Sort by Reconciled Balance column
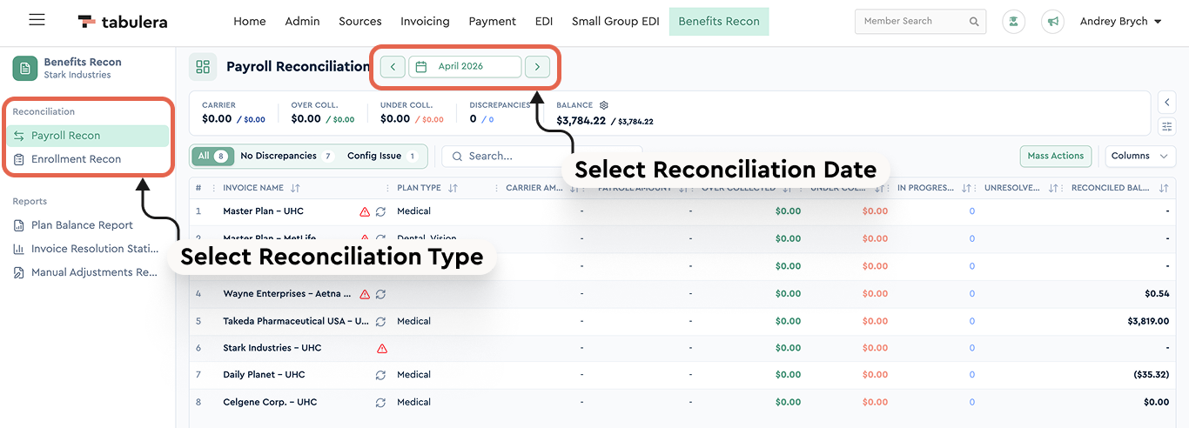This screenshot has width=1189, height=428. click(1164, 188)
